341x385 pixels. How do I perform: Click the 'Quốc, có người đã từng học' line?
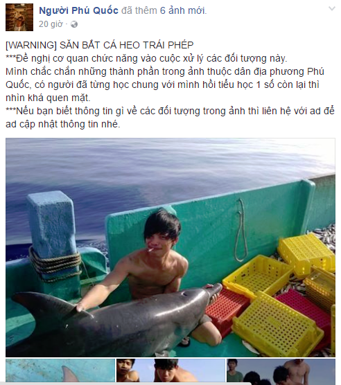tap(162, 84)
